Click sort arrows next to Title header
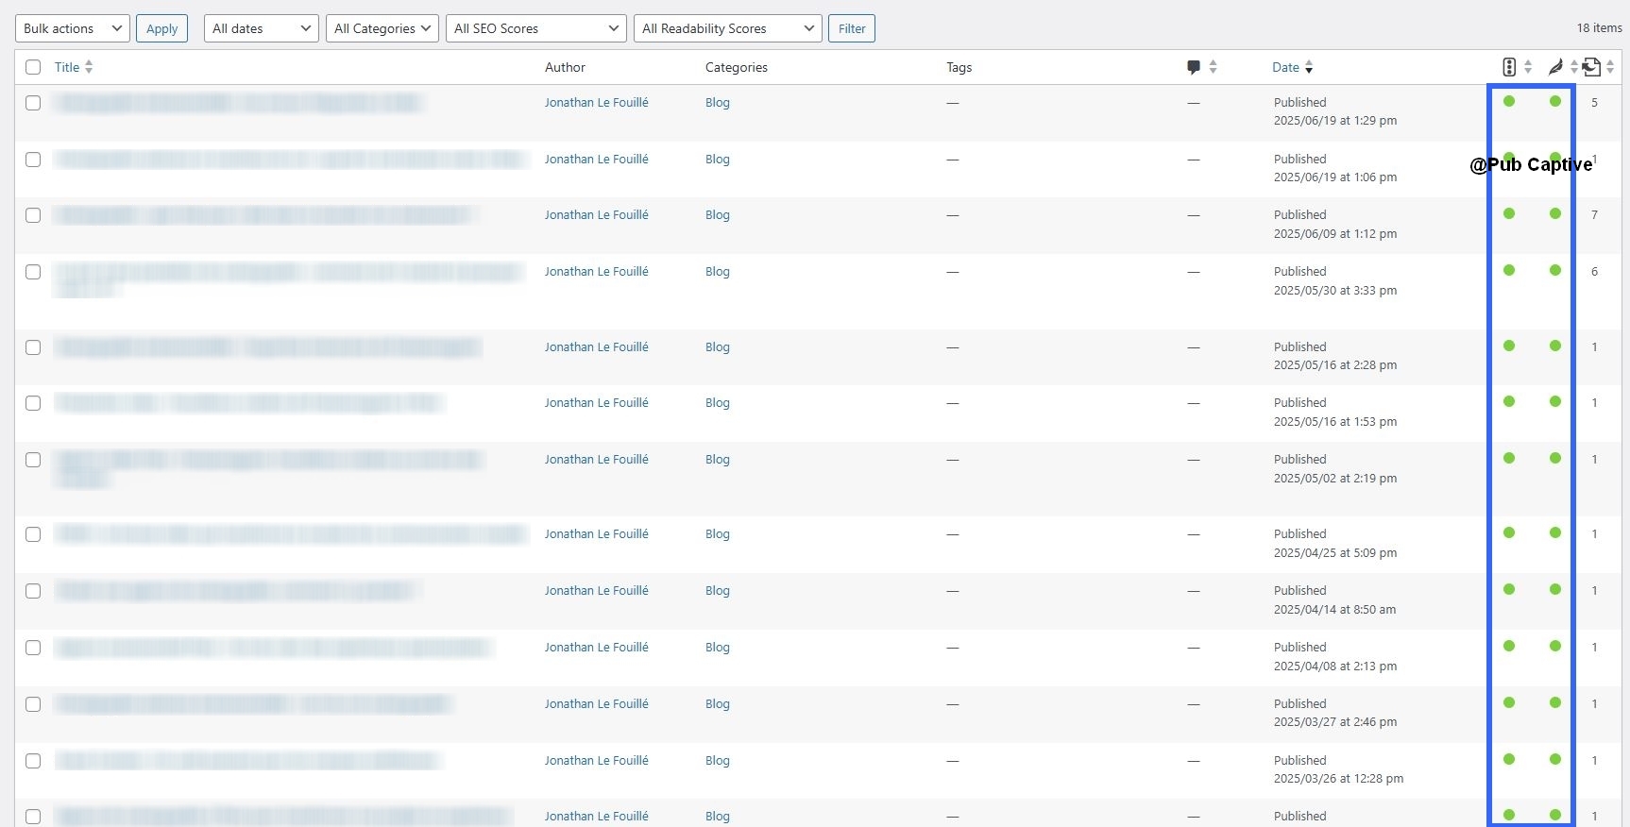The height and width of the screenshot is (827, 1630). pos(89,67)
